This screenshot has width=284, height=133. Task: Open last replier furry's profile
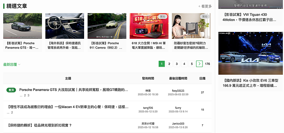click(178, 108)
